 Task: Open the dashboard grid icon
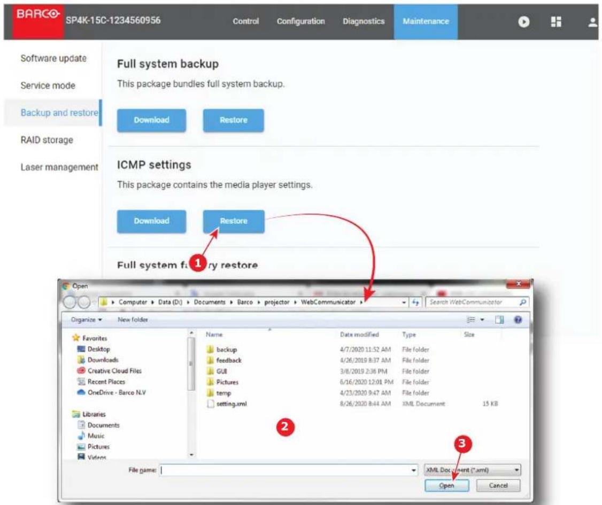point(556,21)
